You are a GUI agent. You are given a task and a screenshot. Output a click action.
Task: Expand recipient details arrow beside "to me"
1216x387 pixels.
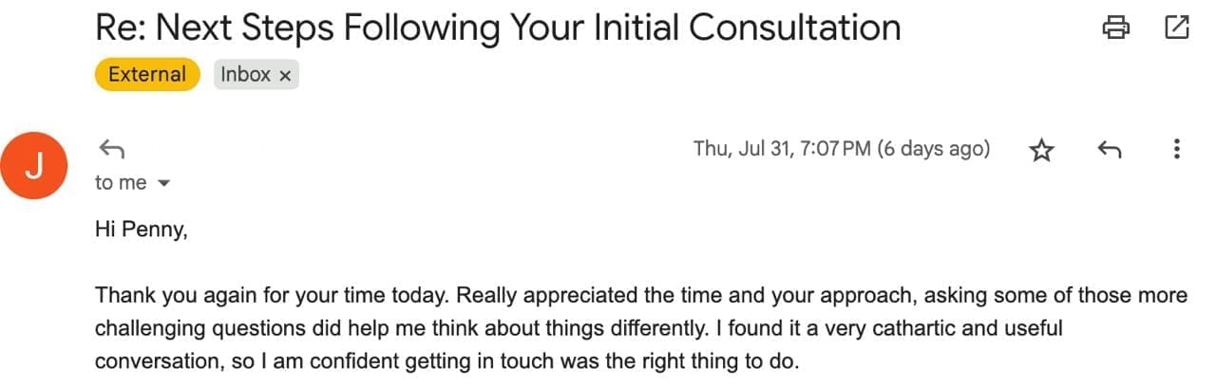click(x=162, y=183)
